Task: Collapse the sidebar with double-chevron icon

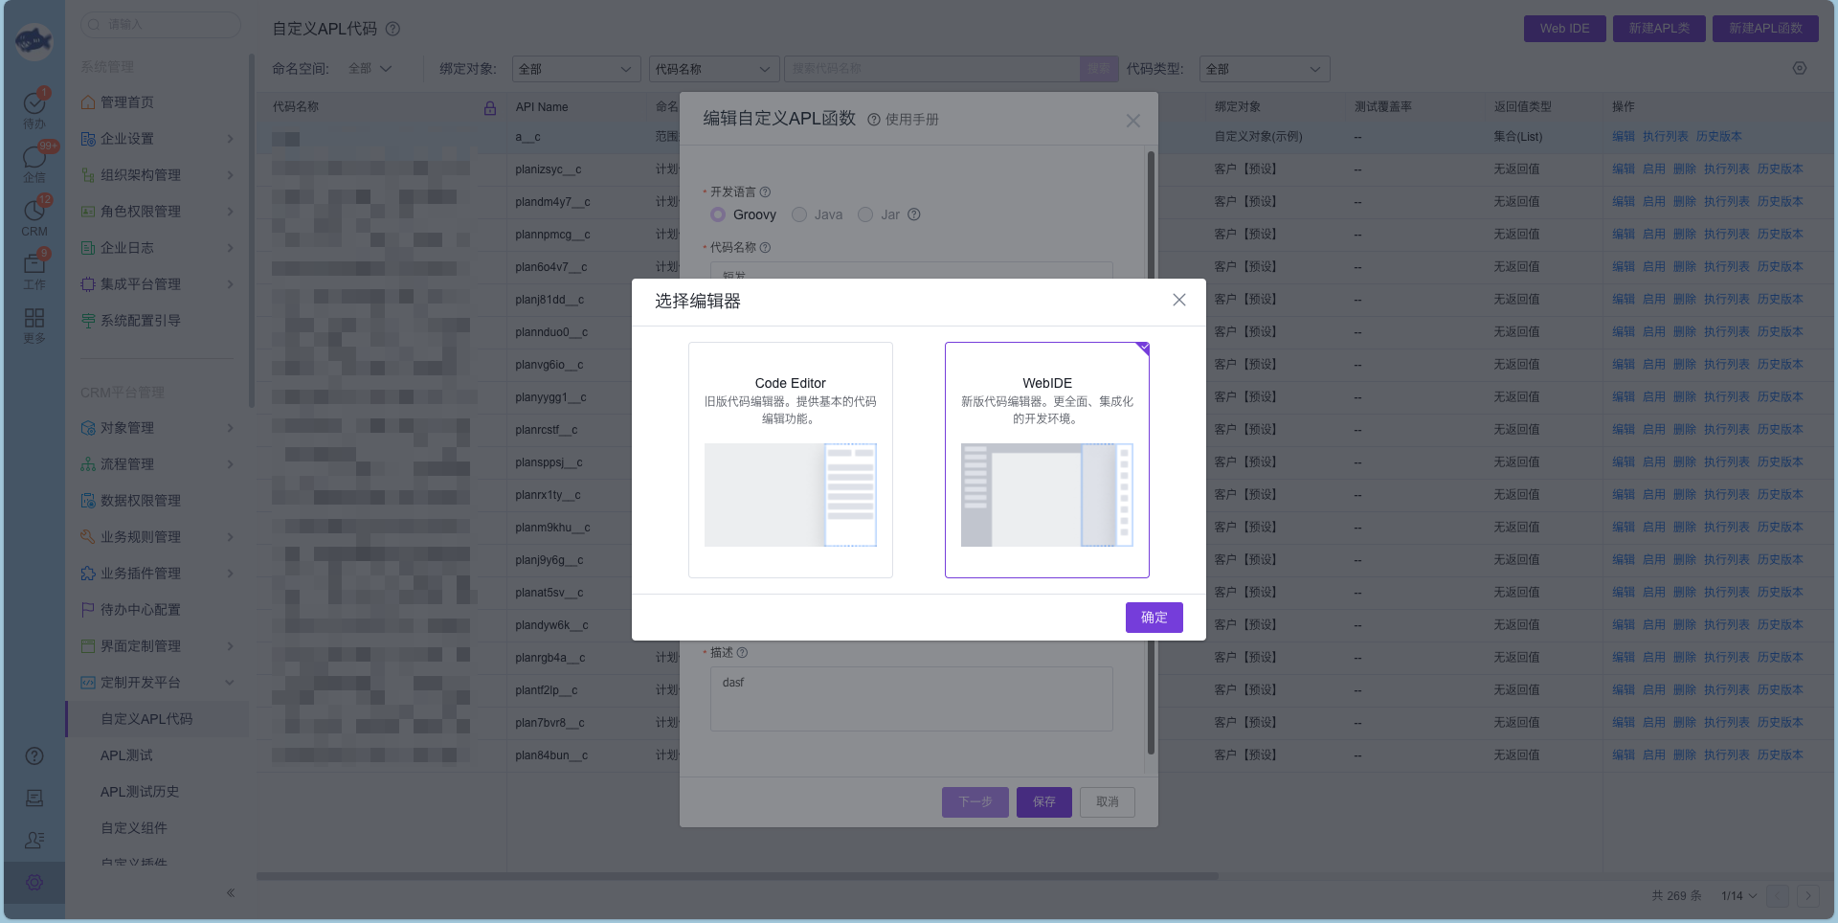Action: (231, 893)
